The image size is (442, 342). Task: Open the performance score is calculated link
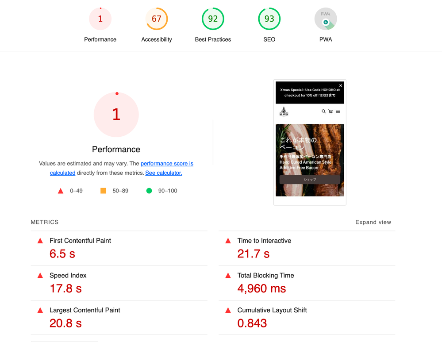point(167,164)
